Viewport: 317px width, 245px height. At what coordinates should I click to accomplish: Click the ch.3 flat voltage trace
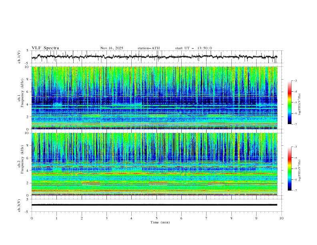[x=154, y=205]
